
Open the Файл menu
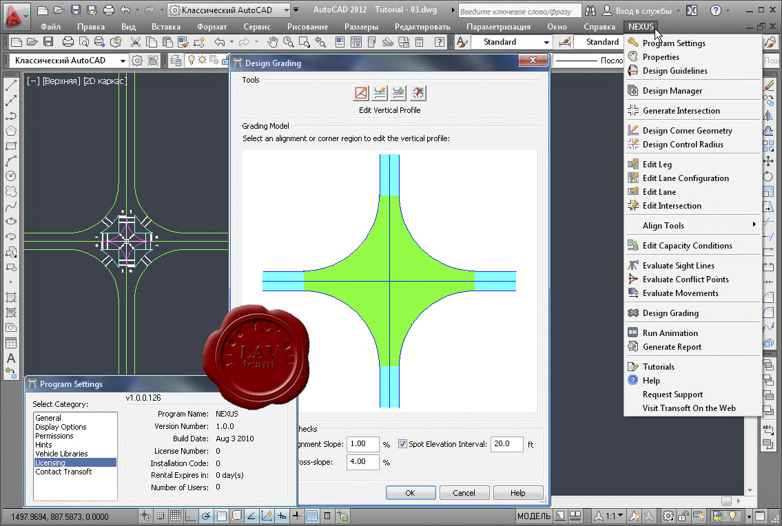click(x=50, y=27)
